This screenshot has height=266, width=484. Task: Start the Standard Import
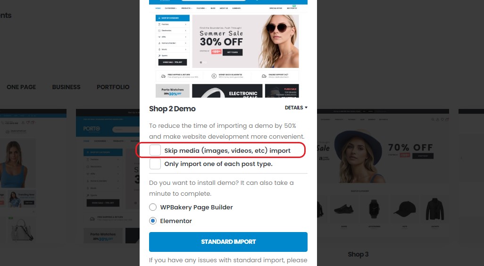[228, 241]
